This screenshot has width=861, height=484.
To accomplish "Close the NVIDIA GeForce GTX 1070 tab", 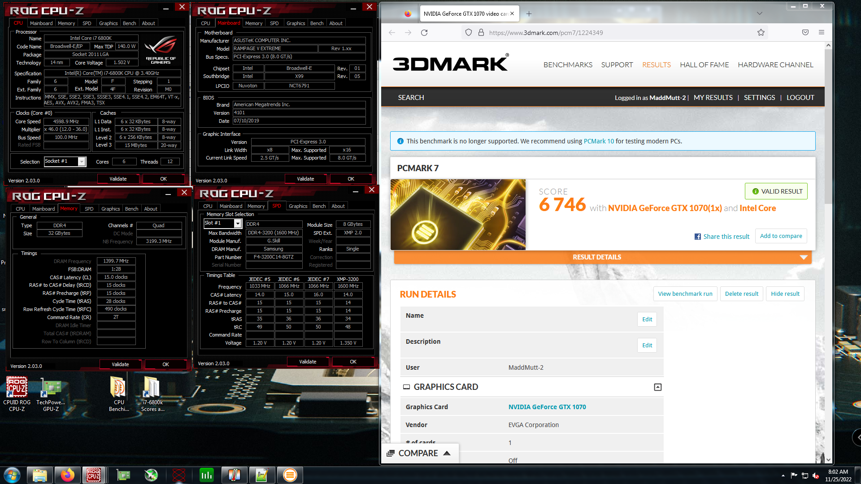I will (512, 14).
